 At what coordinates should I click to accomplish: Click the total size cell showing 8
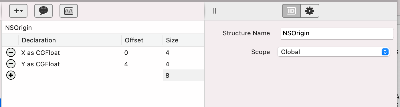183,75
